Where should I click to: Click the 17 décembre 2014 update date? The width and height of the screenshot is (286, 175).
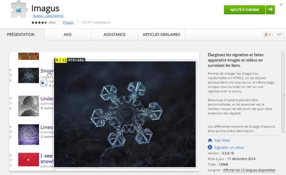click(241, 159)
